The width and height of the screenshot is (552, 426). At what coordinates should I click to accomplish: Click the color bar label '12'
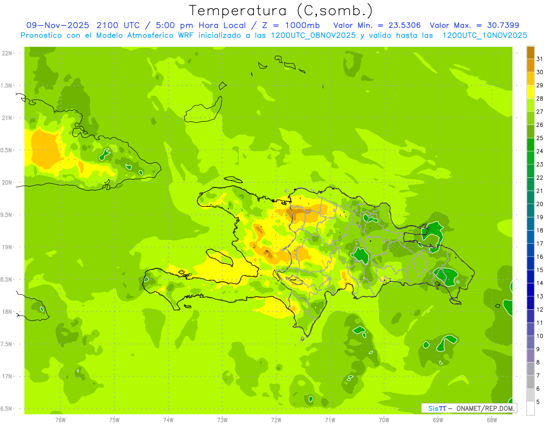540,310
